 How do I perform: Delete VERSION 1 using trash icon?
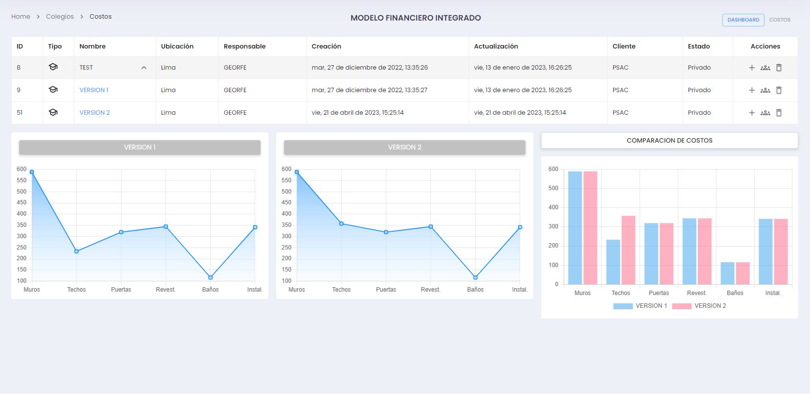click(x=779, y=90)
